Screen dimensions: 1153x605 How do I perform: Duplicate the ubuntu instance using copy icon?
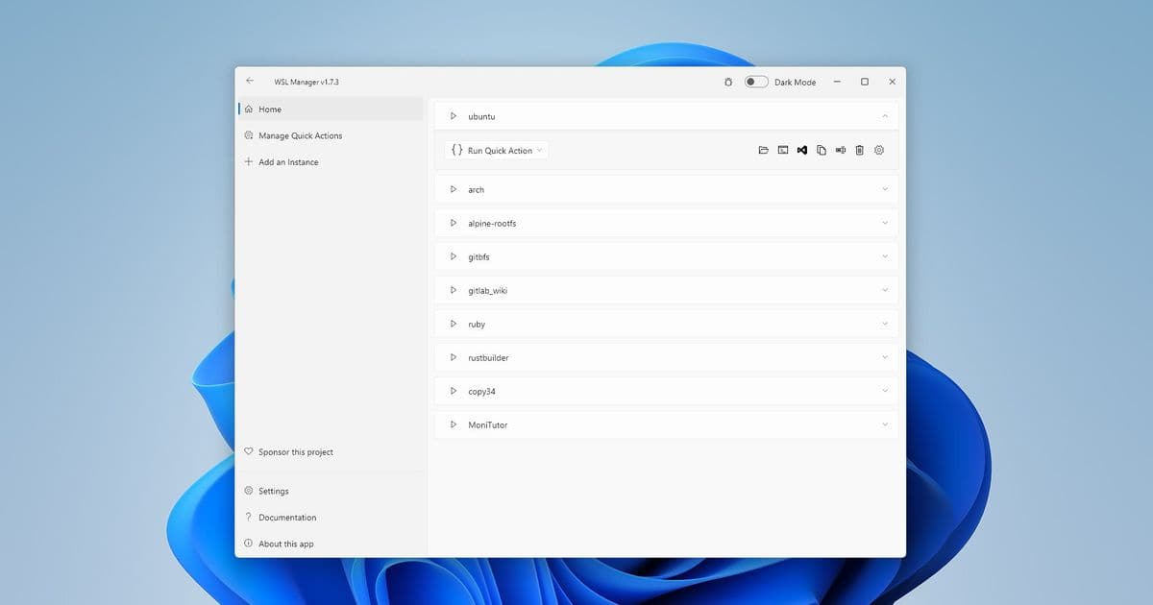[x=821, y=150]
